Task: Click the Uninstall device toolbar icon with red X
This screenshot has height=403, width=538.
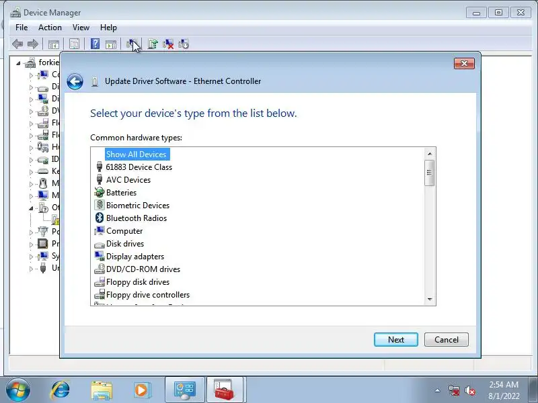Action: click(168, 44)
